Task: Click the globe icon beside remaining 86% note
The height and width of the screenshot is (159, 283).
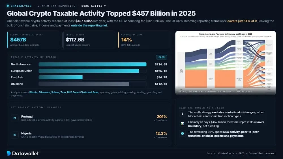Action: [182, 133]
